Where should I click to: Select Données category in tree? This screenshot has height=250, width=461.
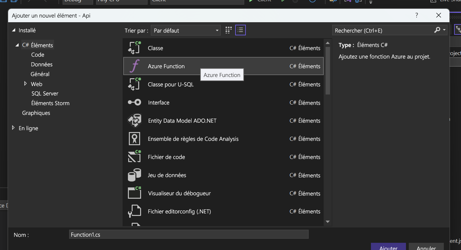point(42,64)
